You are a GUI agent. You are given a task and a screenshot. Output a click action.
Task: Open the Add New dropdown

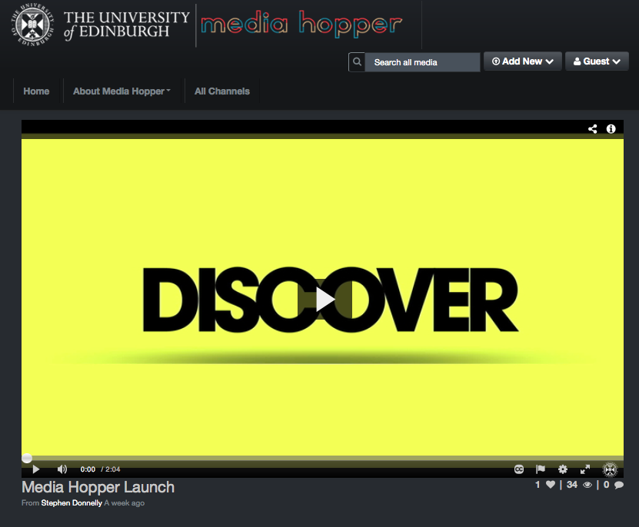(522, 61)
